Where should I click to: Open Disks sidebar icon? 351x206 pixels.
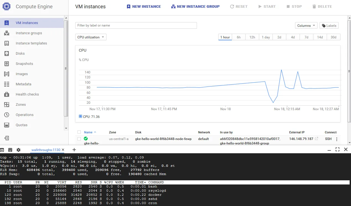click(7, 54)
